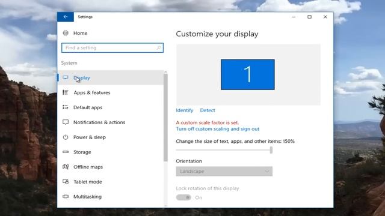
Task: Close the Settings window
Action: click(325, 17)
